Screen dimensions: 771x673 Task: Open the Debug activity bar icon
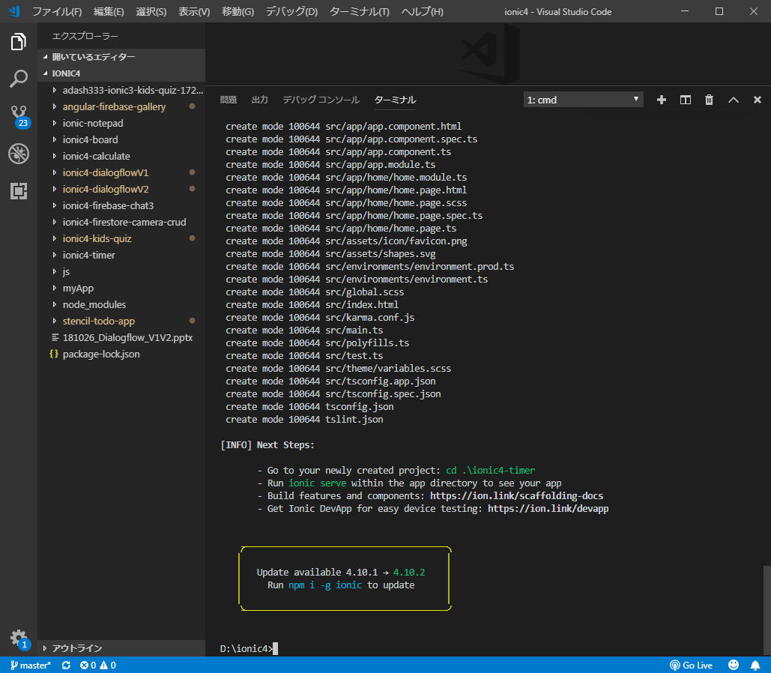19,154
